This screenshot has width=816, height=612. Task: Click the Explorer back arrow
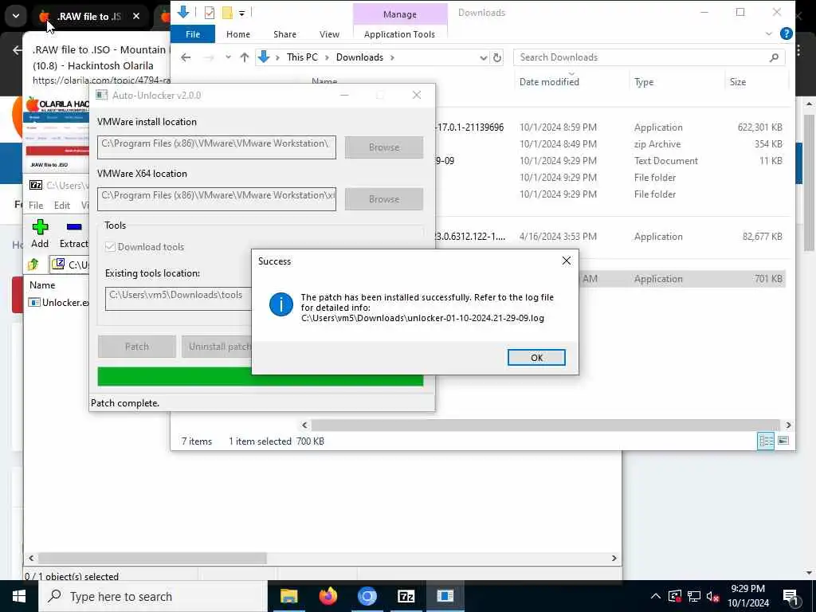point(186,57)
